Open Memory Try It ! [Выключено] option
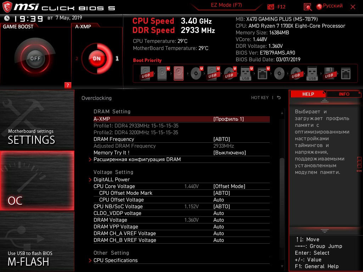This screenshot has width=363, height=272. click(x=229, y=153)
